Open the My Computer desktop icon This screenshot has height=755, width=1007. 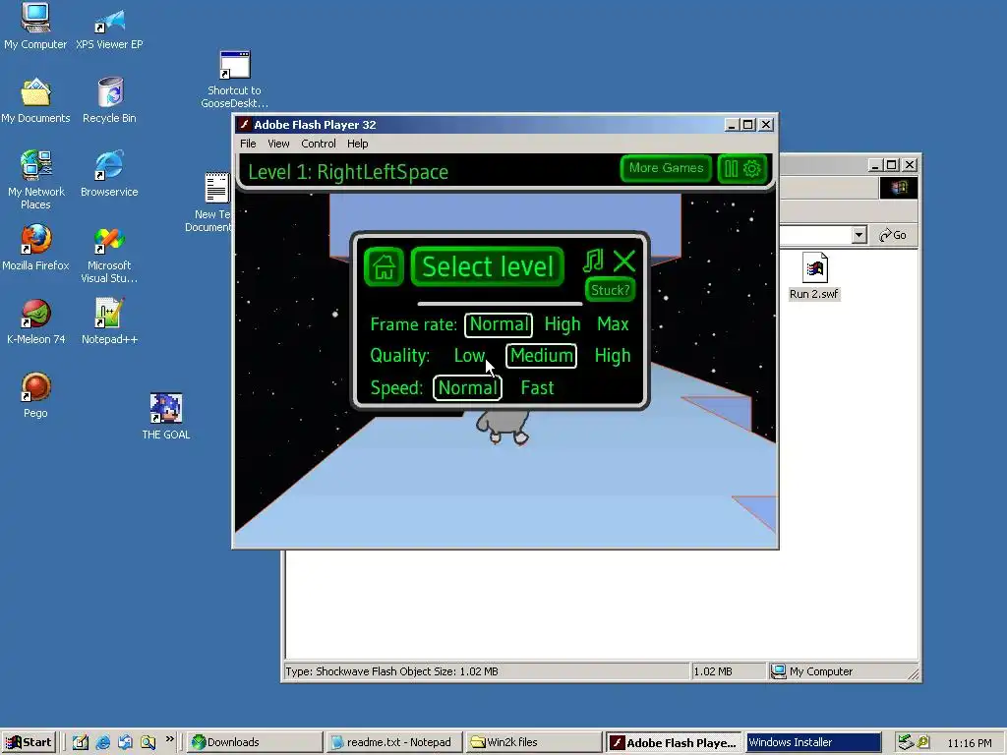point(35,27)
